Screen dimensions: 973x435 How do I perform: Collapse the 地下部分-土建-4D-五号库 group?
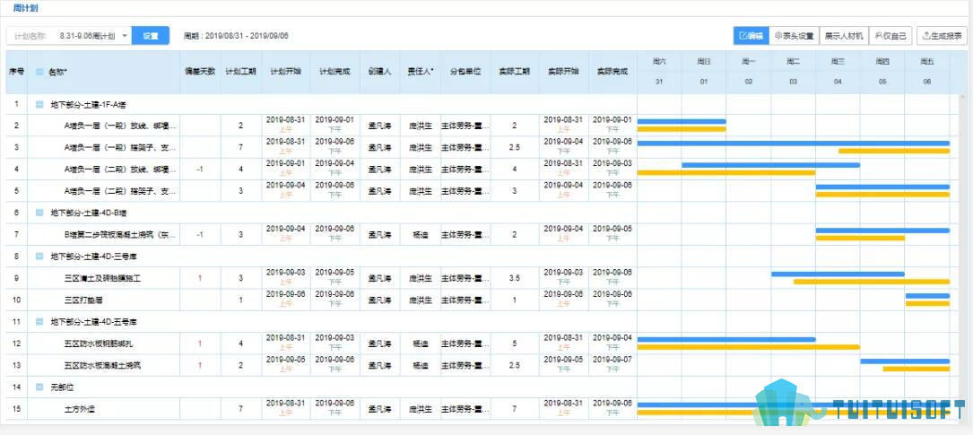pyautogui.click(x=39, y=322)
